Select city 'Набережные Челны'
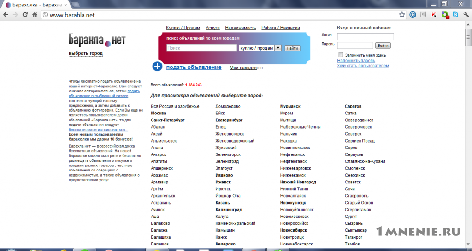472x251 pixels. click(x=301, y=127)
